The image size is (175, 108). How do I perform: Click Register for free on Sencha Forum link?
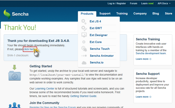point(53,107)
